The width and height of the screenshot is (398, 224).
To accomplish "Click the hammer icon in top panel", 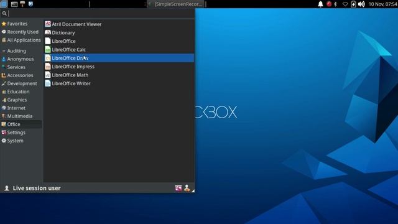I will [22, 4].
